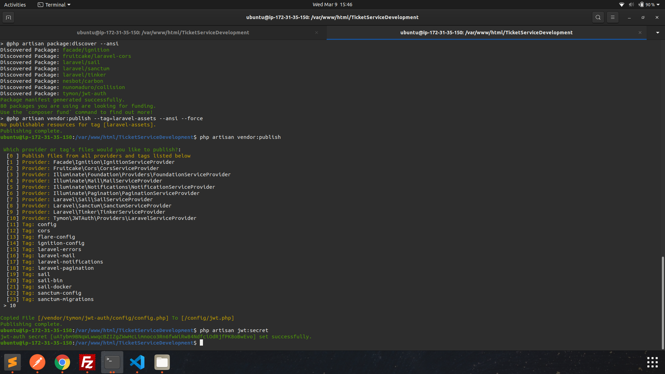
Task: Open the battery 90% system menu
Action: point(649,5)
